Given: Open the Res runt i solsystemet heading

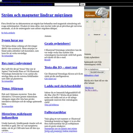Looking at the screenshot, I should [17, 63].
